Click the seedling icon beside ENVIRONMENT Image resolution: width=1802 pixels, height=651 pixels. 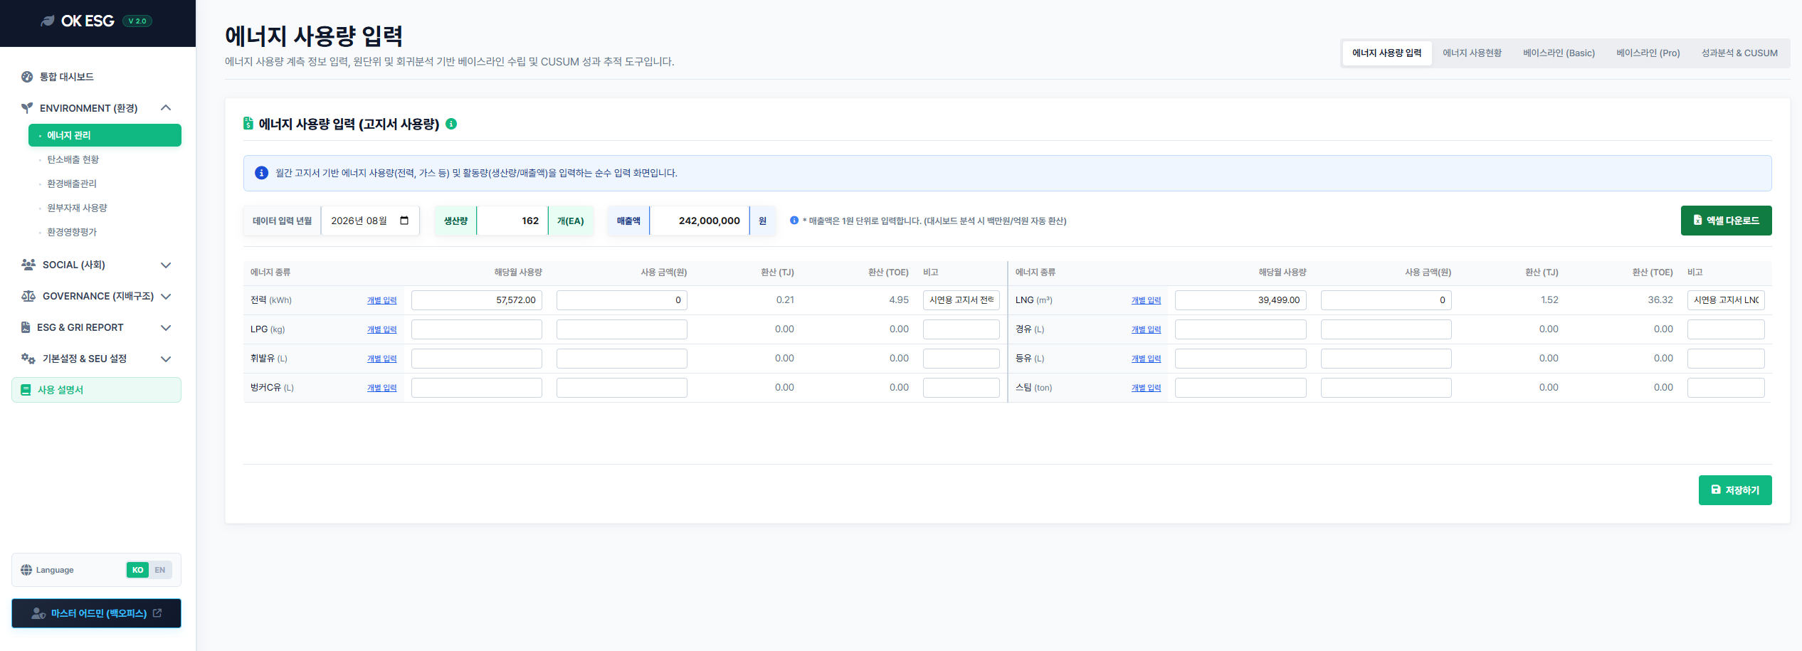[27, 108]
